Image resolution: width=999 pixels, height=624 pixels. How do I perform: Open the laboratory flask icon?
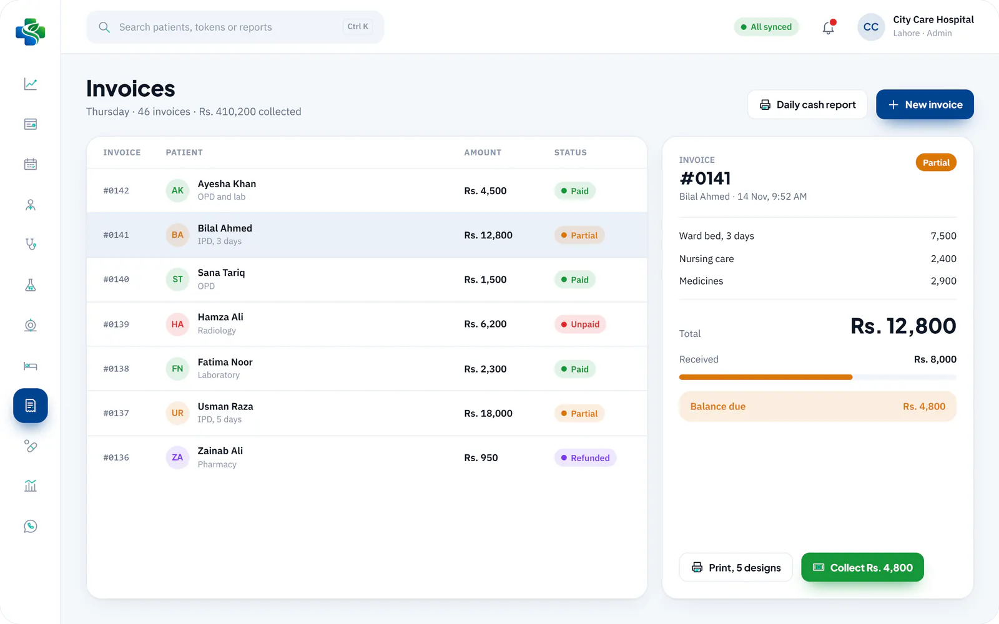click(x=31, y=285)
